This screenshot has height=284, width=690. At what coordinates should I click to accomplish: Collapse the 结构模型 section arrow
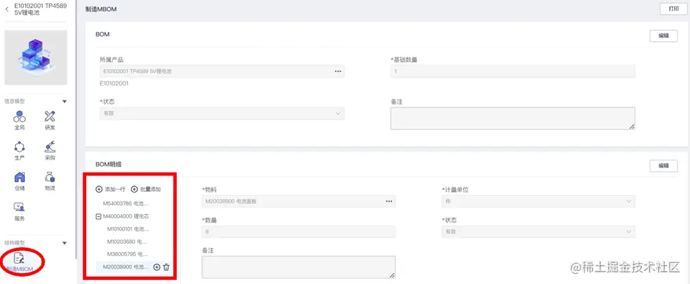coord(64,243)
